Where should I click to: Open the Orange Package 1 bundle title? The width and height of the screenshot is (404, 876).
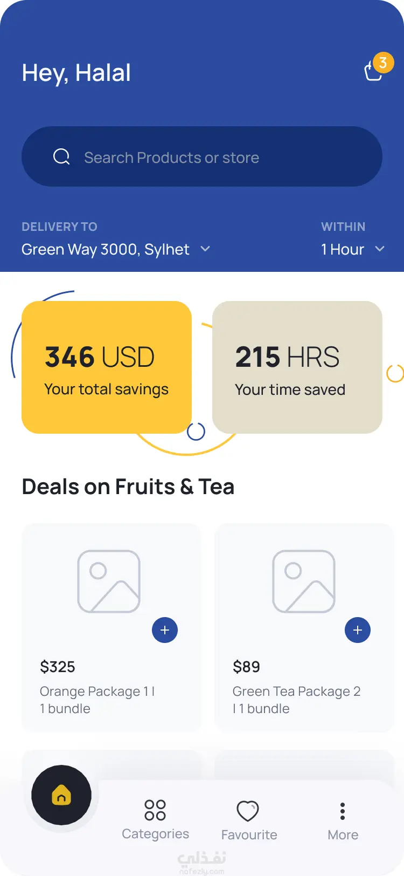(x=97, y=700)
